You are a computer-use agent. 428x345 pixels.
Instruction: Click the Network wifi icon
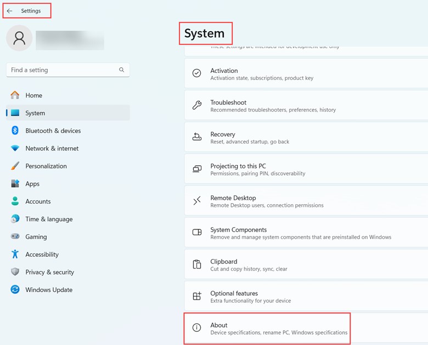click(x=15, y=148)
